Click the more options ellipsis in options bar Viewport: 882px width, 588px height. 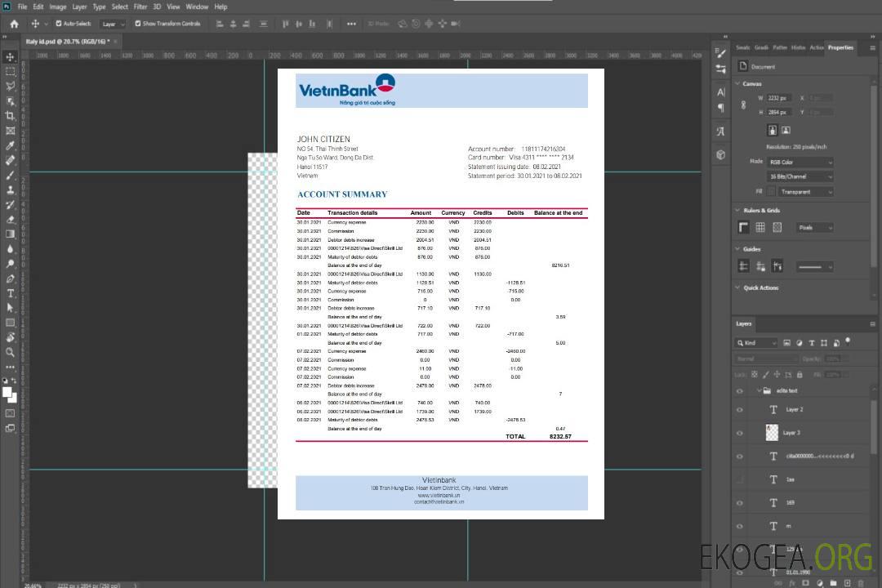tap(351, 24)
